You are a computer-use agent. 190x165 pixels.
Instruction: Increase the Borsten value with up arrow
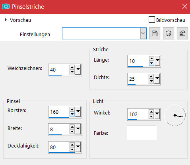(72, 109)
